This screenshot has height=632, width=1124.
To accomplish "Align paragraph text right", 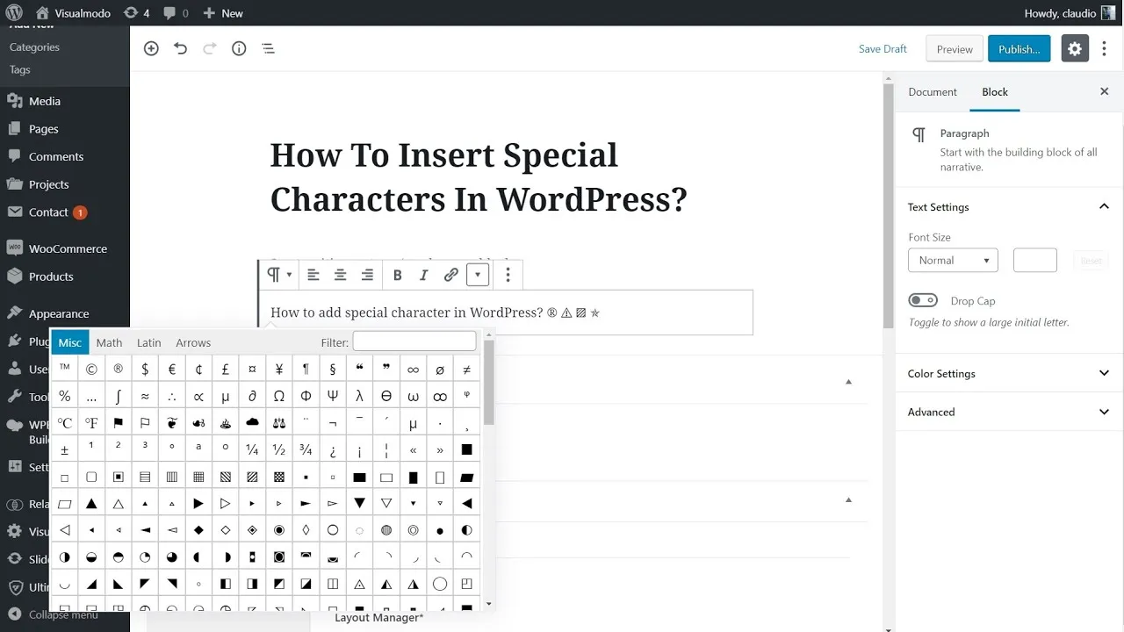I will 367,275.
